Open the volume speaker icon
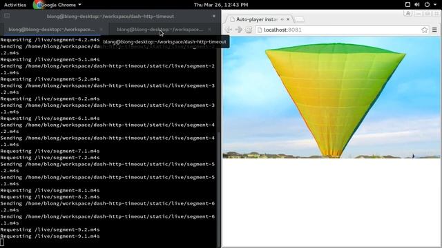This screenshot has height=248, width=442. (417, 5)
